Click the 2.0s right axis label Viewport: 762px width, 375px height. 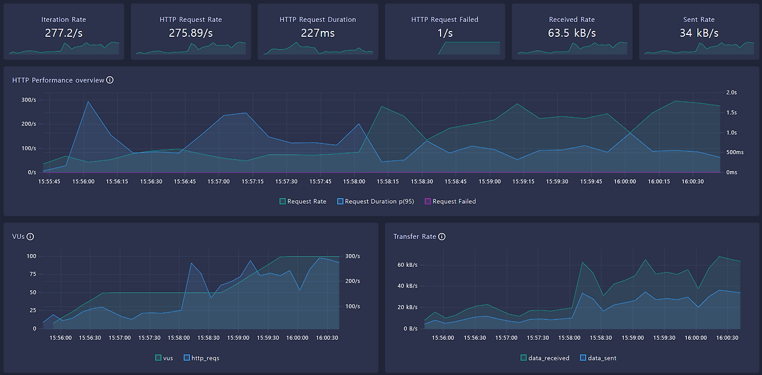(x=732, y=93)
